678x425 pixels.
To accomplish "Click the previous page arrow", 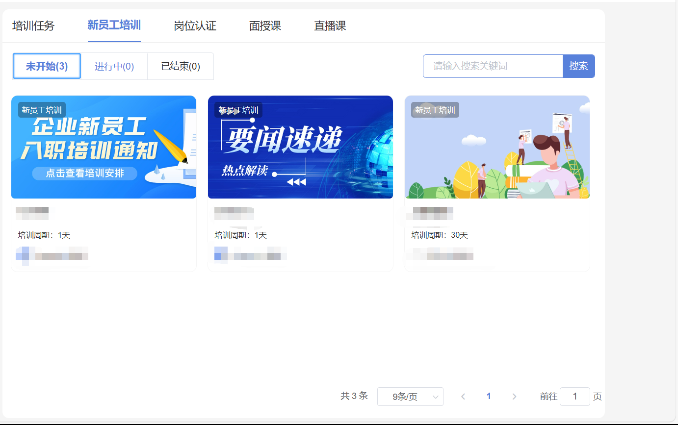I will click(x=463, y=397).
